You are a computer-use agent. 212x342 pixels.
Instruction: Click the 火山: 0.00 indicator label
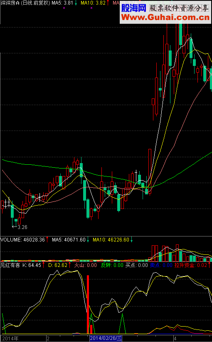point(86,265)
